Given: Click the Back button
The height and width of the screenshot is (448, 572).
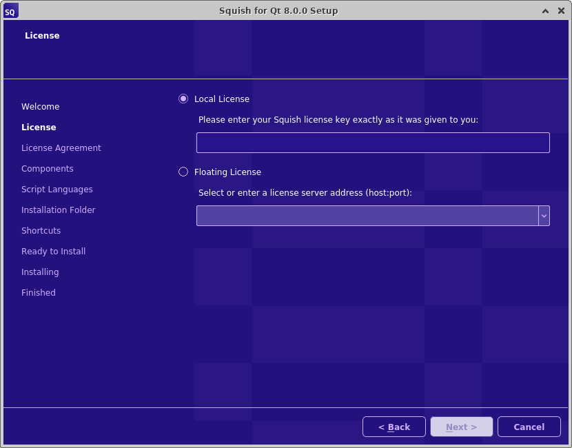Looking at the screenshot, I should tap(394, 426).
